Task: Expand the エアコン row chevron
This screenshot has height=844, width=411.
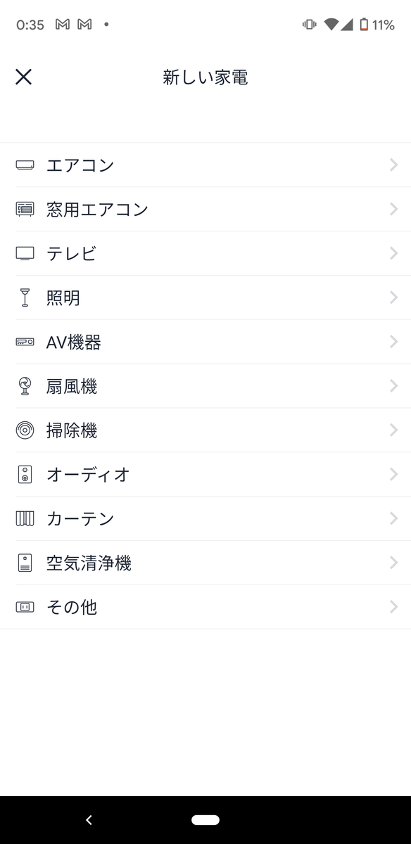Action: [x=393, y=165]
